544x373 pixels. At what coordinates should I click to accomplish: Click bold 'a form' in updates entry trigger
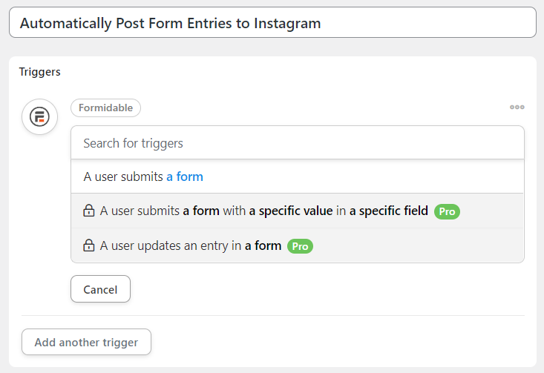tap(263, 245)
